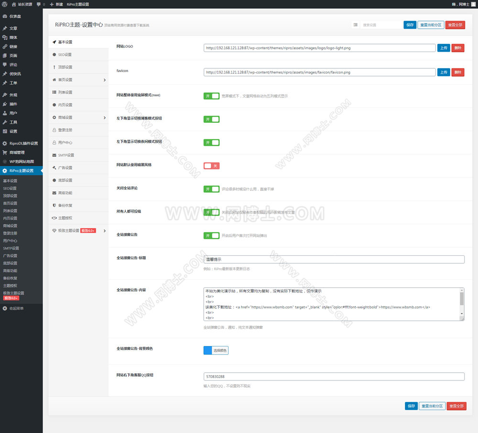The image size is (478, 433).
Task: Expand the 极致主题设置 section chevron
Action: tap(105, 231)
